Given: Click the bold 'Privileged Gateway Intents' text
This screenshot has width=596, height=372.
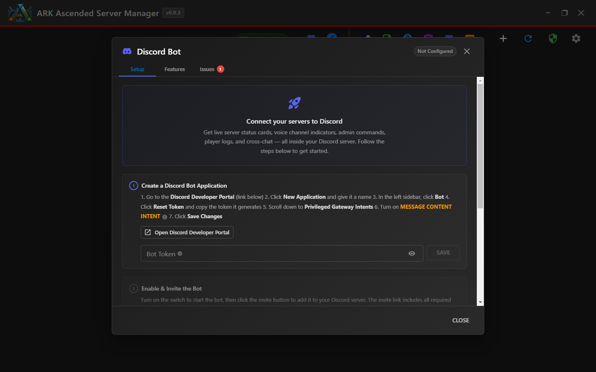Looking at the screenshot, I should click(339, 207).
